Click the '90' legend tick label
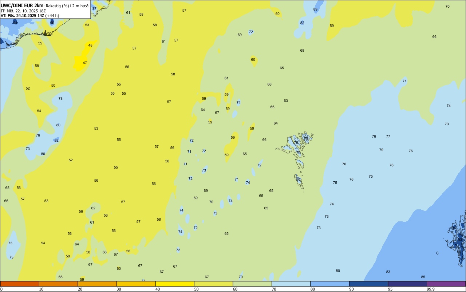Screen dimensions: 466x292 pos(352,289)
